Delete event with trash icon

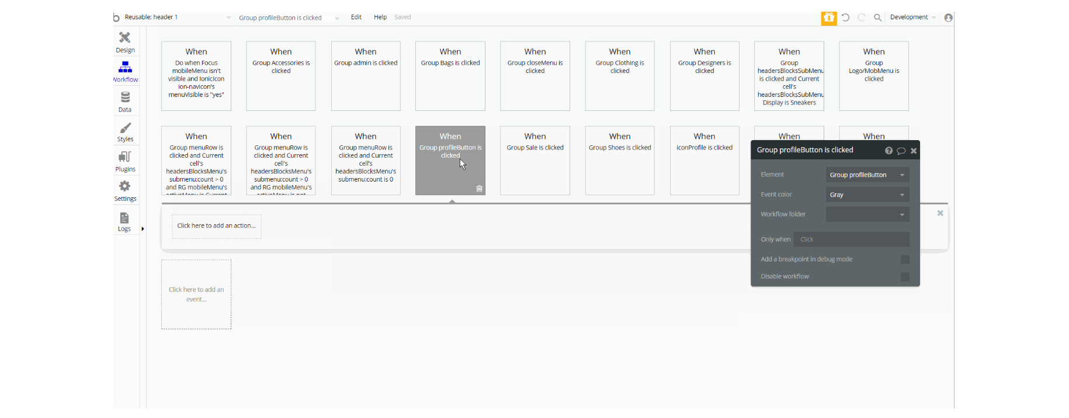point(479,189)
